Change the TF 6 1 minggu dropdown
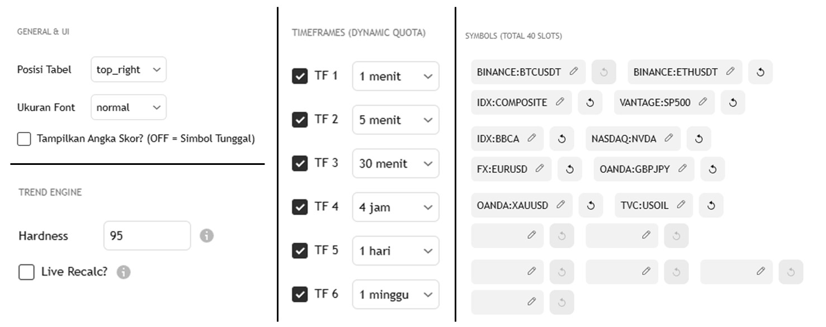Screen dimensions: 826x327 pyautogui.click(x=395, y=295)
